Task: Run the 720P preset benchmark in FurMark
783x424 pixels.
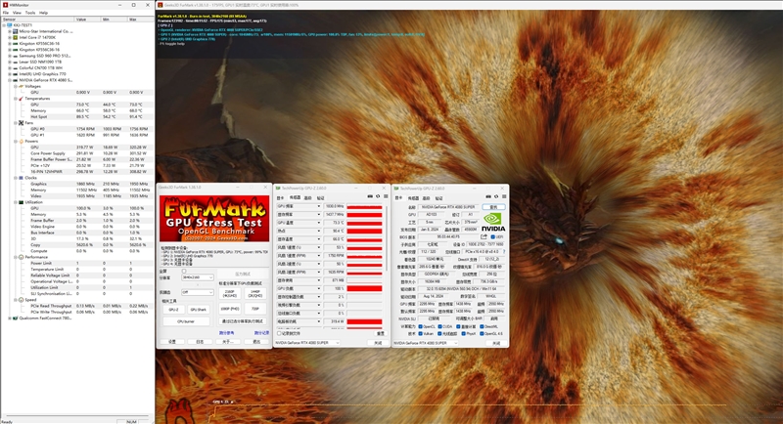Action: tap(255, 309)
